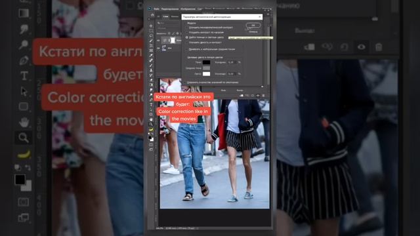Click the photo layer thumbnail in Layers panel
The height and width of the screenshot is (236, 420).
pos(164,48)
